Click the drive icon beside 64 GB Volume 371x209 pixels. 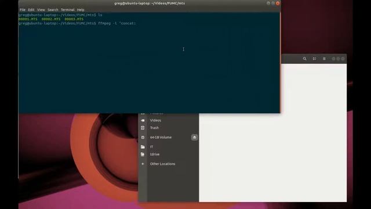pyautogui.click(x=143, y=137)
